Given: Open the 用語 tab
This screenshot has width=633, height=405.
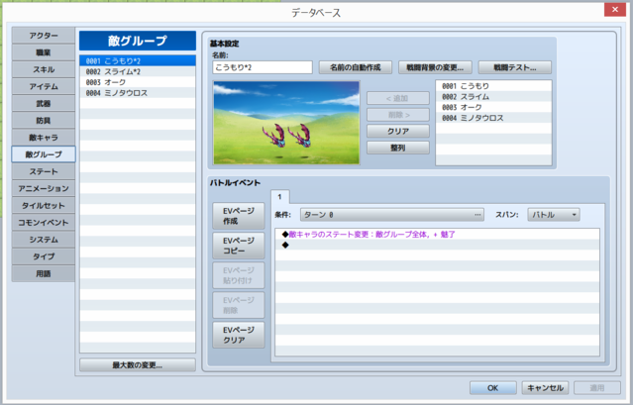Looking at the screenshot, I should tap(44, 273).
